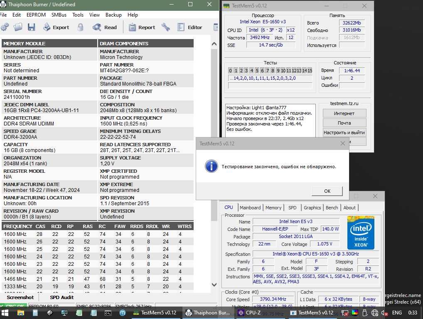Open the Command Prompt taskbar icon
The image size is (423, 319).
[x=108, y=313]
